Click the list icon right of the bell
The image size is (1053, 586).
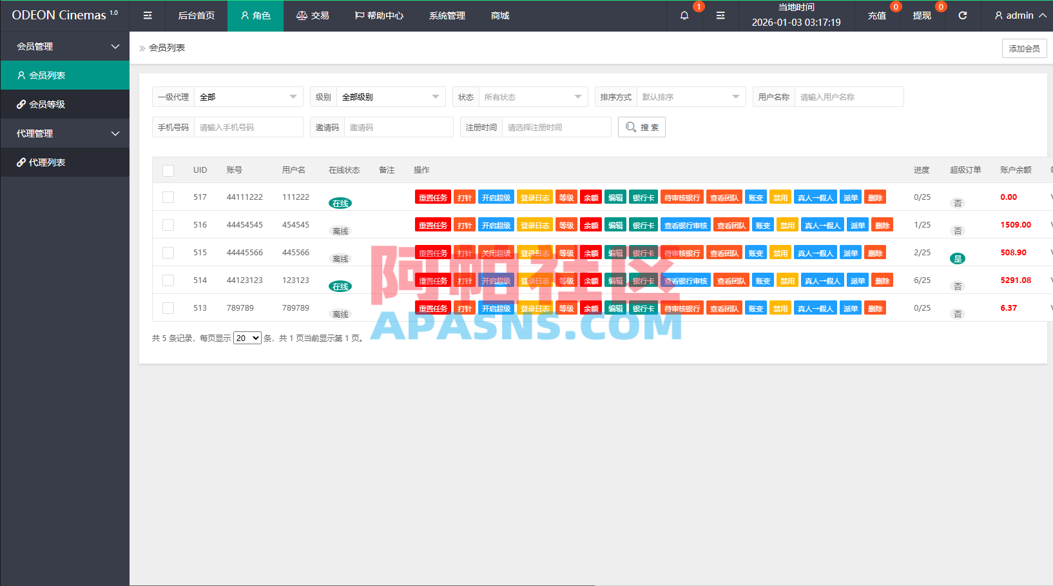pyautogui.click(x=720, y=15)
